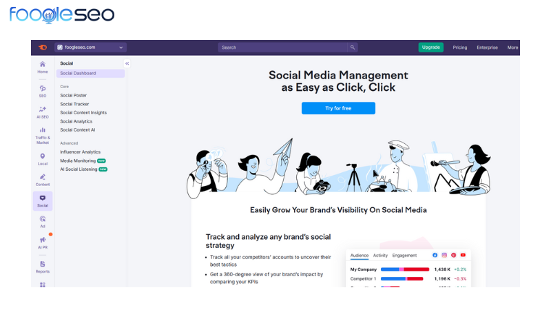Open the Content section icon

tap(43, 179)
